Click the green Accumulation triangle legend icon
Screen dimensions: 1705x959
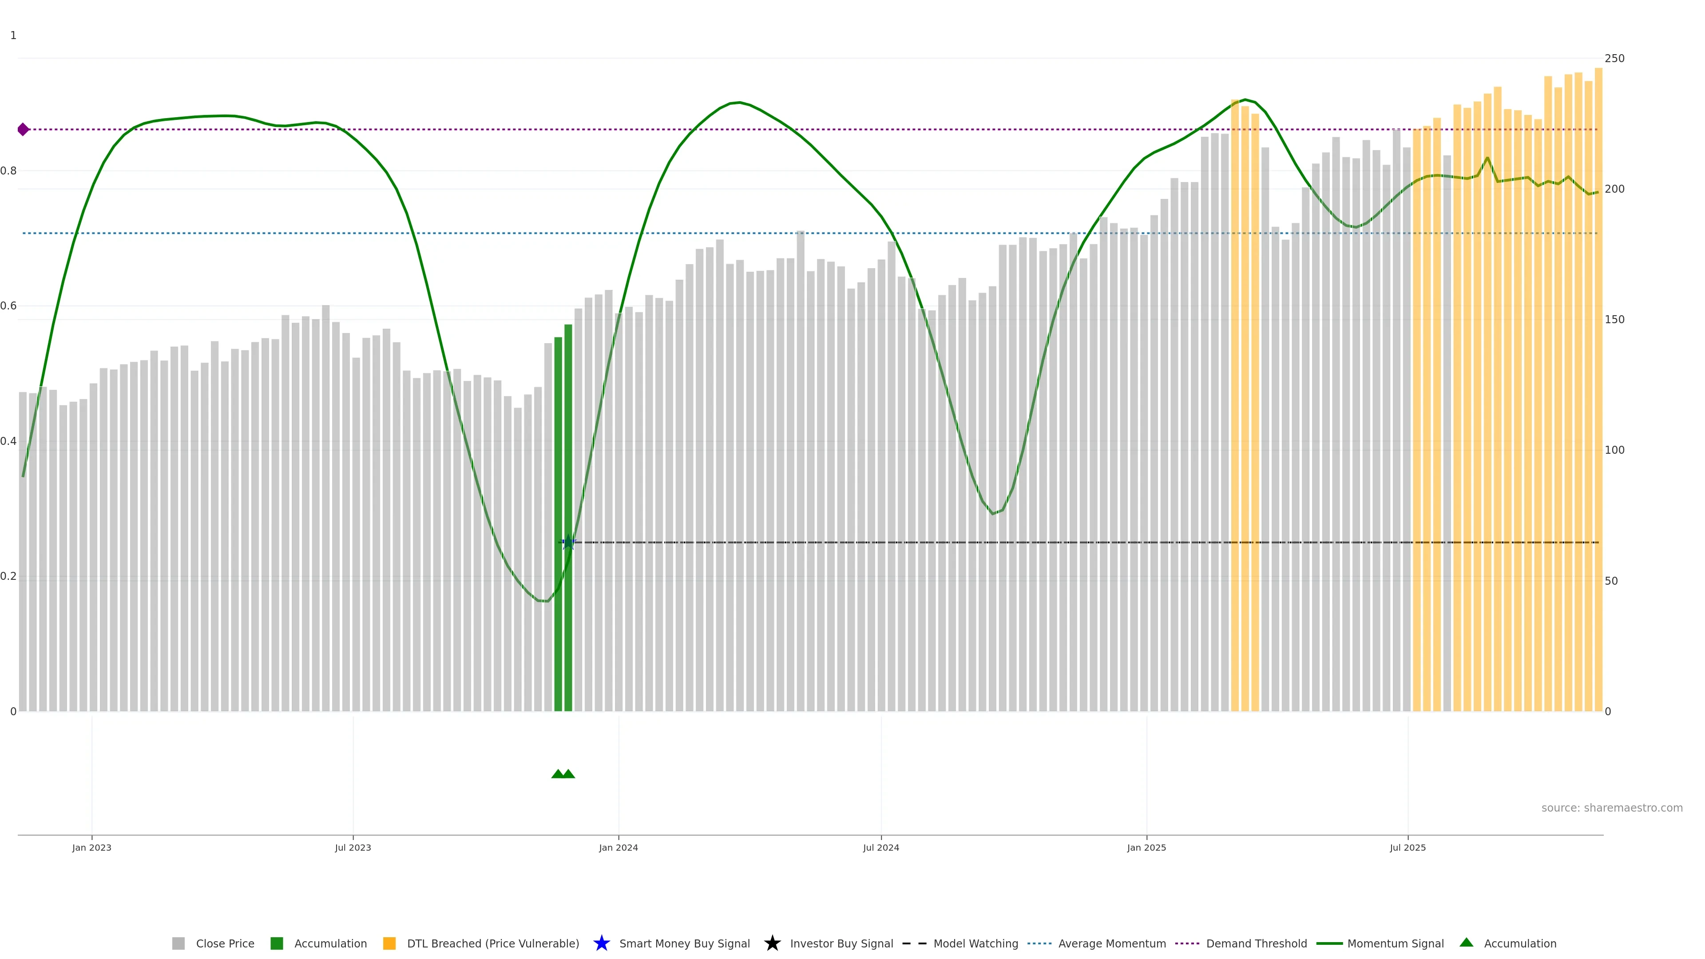(1466, 943)
